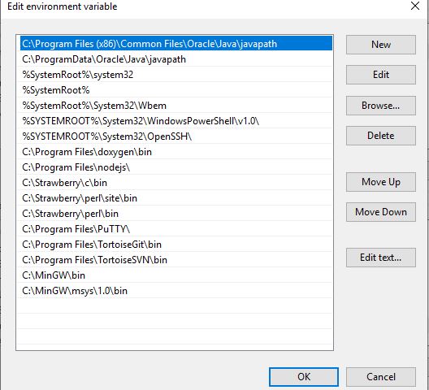Open the Browse... folder dialog

381,106
